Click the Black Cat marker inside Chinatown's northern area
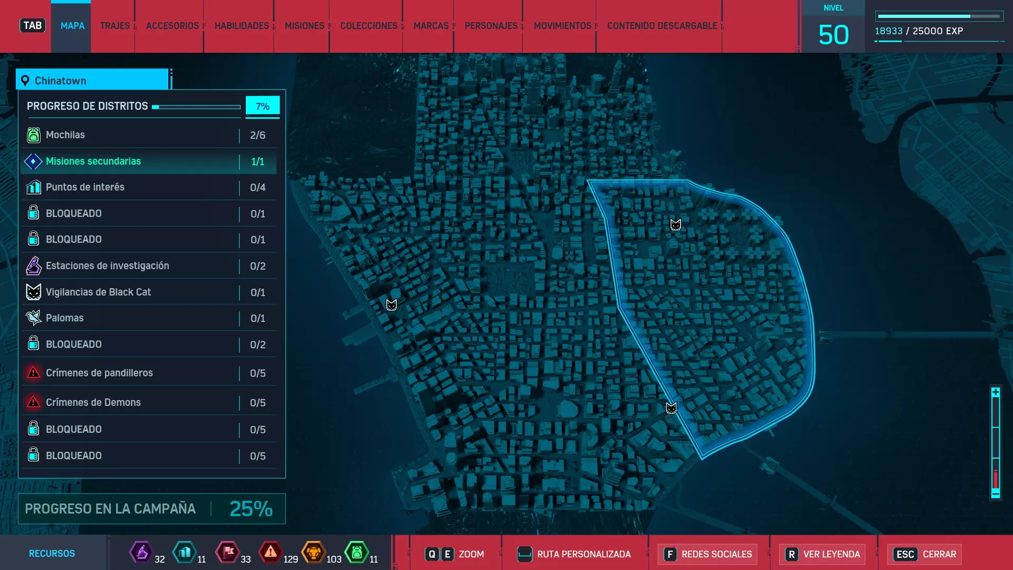The image size is (1013, 570). [675, 225]
